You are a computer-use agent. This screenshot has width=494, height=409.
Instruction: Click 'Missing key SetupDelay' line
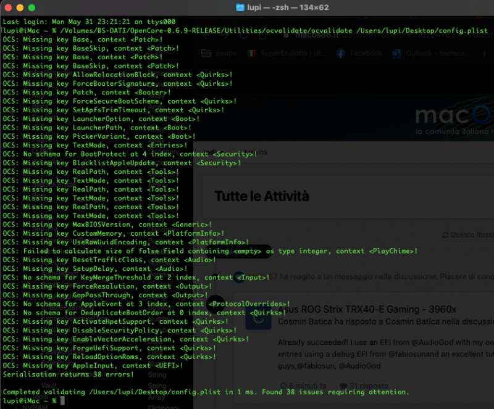(95, 268)
